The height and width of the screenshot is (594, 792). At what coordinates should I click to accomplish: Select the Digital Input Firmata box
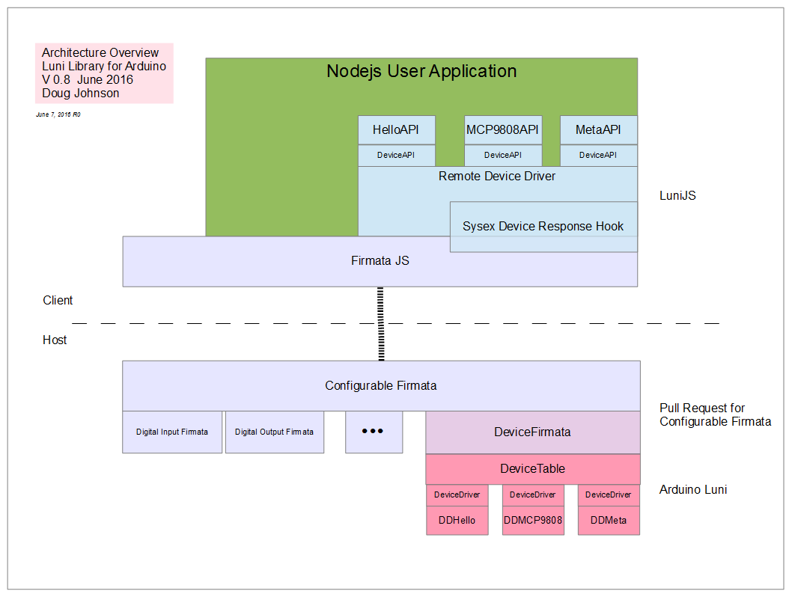point(172,432)
